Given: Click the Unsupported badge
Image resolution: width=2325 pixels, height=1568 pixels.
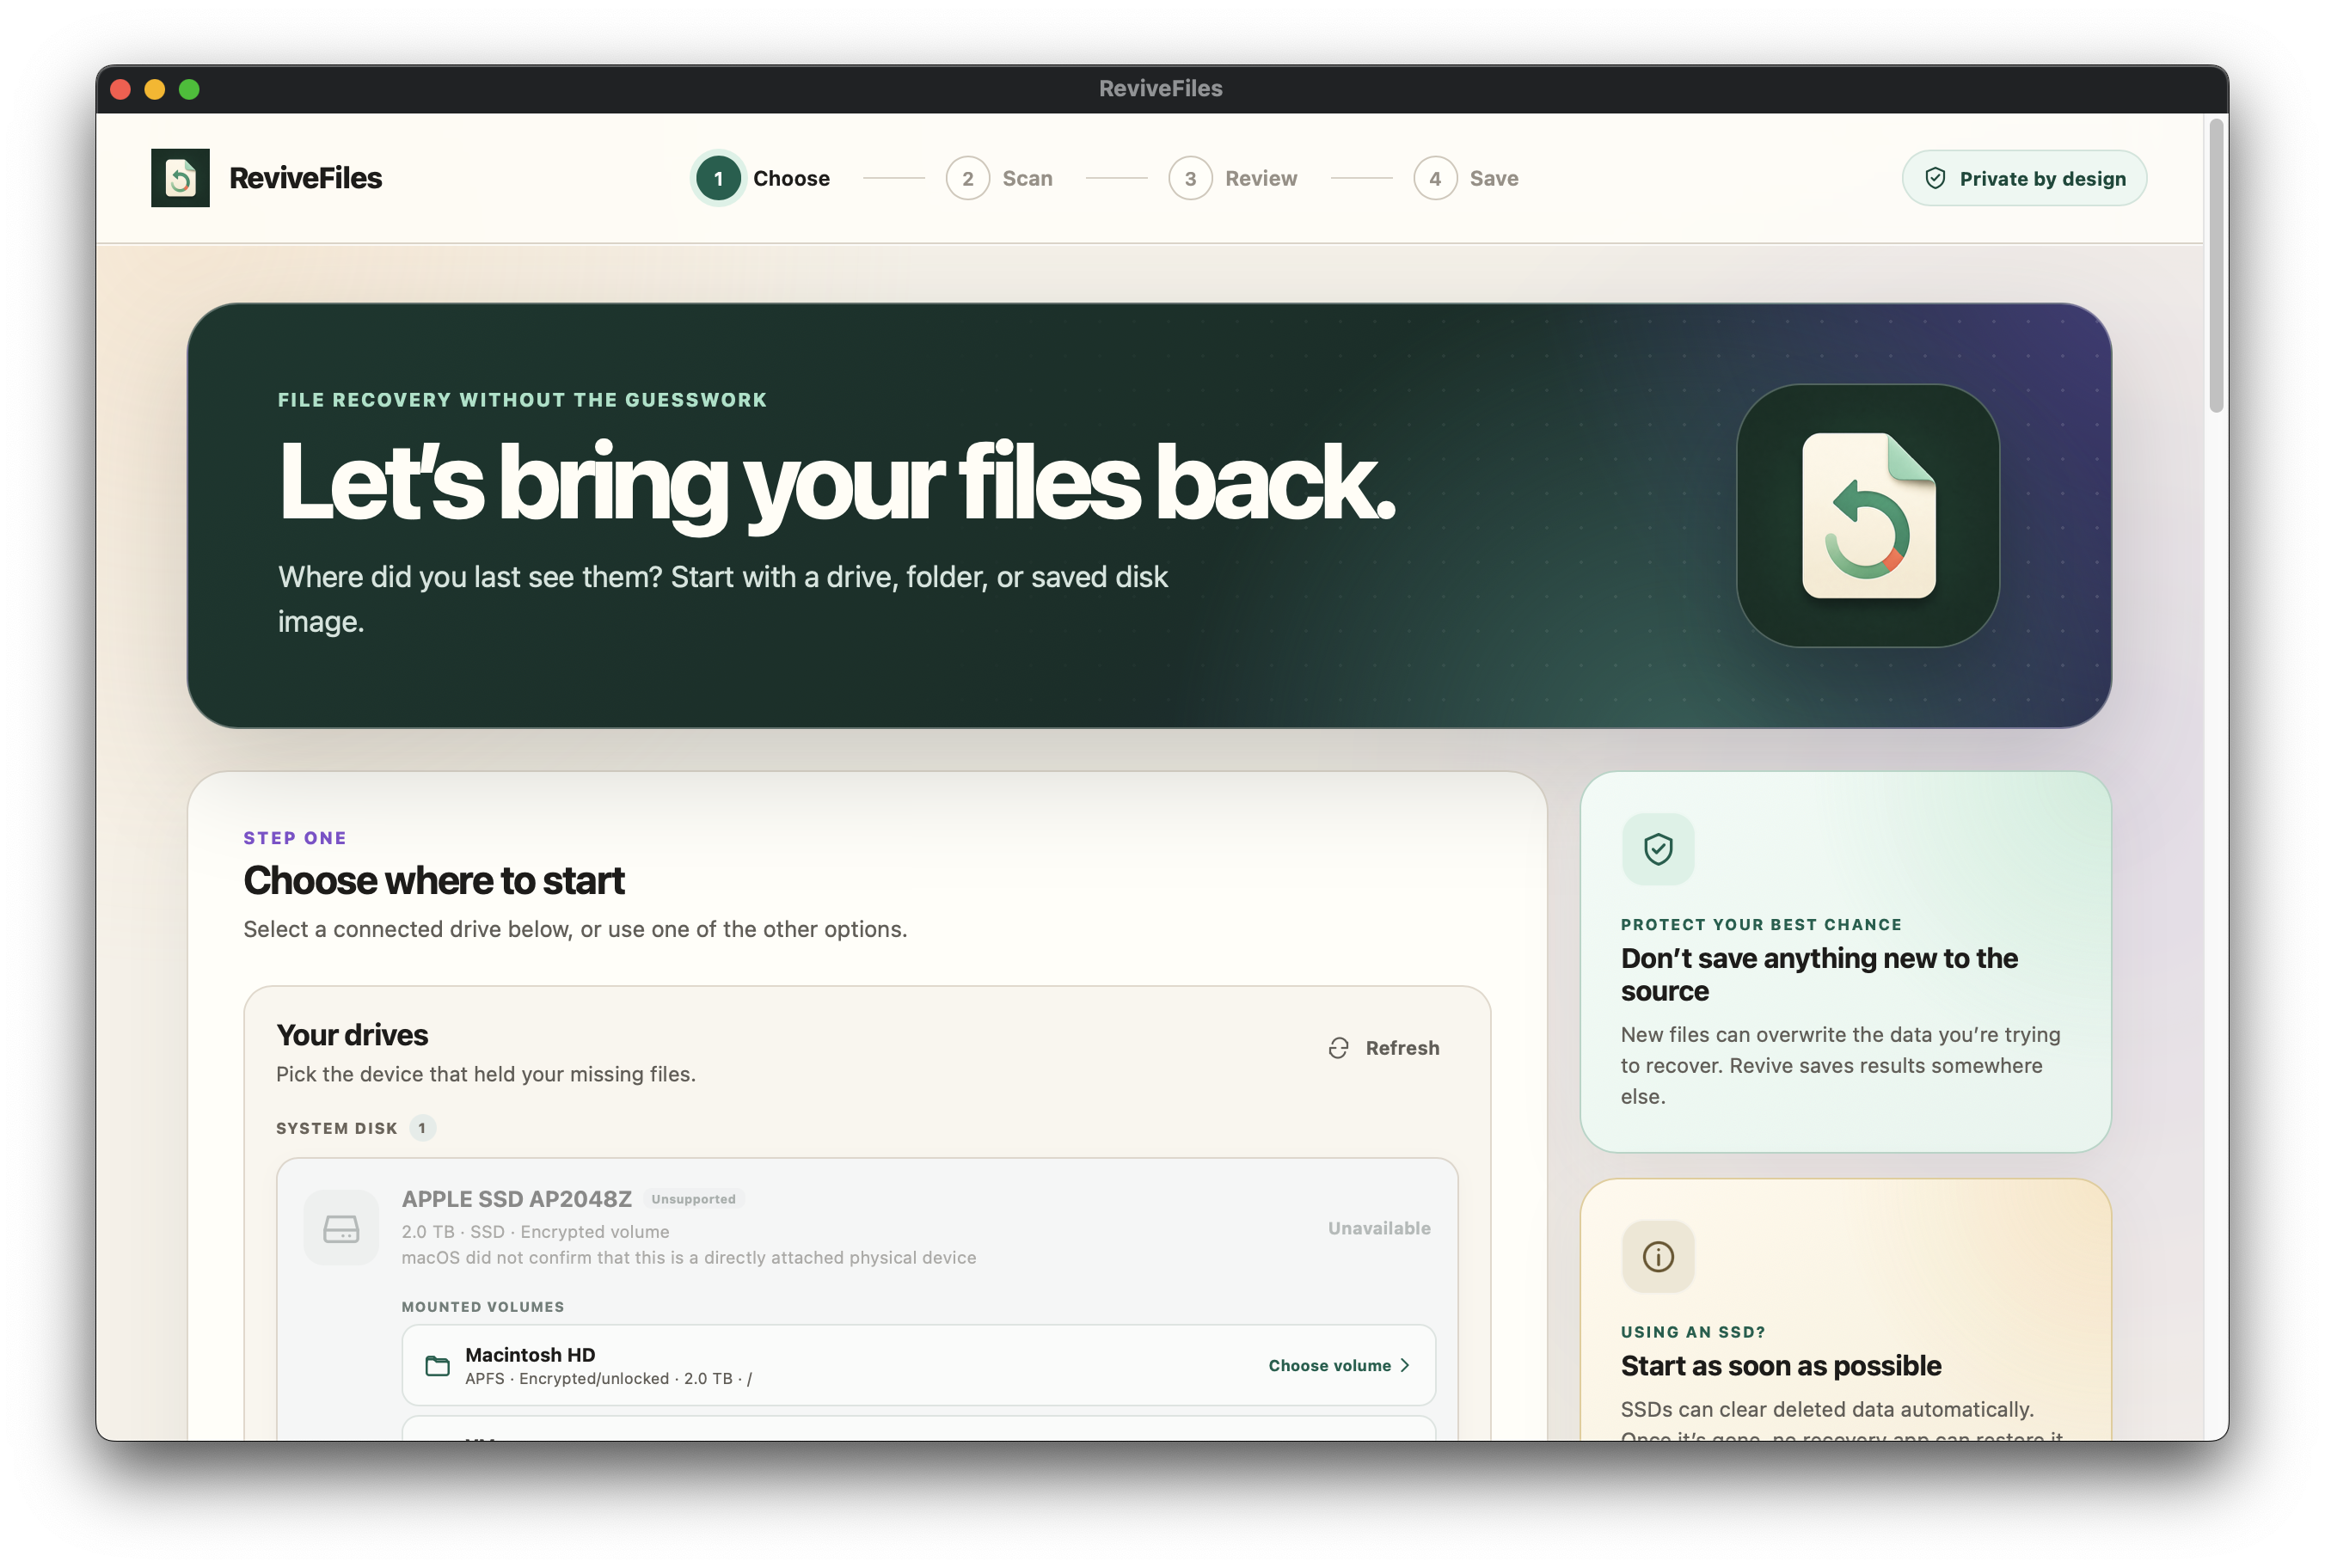Looking at the screenshot, I should [x=693, y=1198].
